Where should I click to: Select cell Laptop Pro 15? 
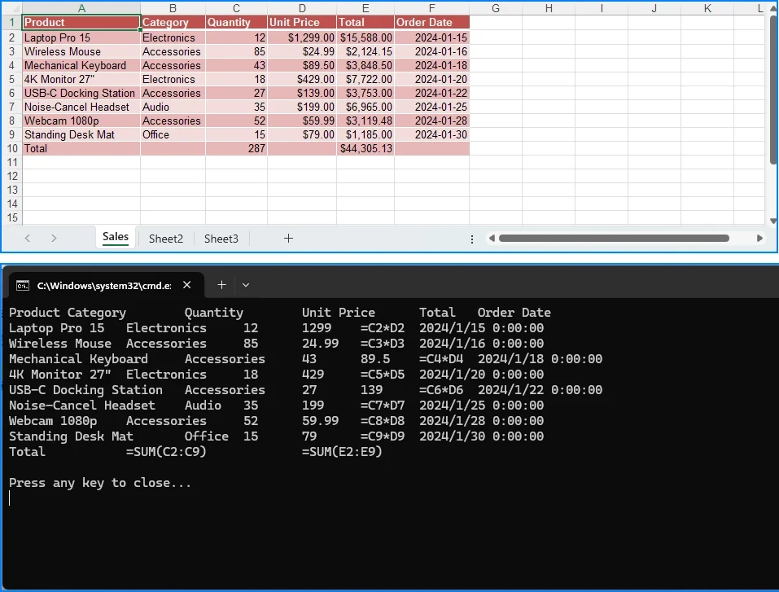[81, 37]
